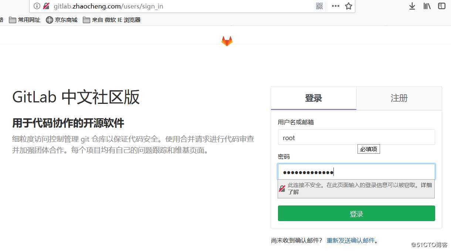The width and height of the screenshot is (451, 251).
Task: Click the 用于代码协作的开源软件 subheading
Action: (68, 123)
